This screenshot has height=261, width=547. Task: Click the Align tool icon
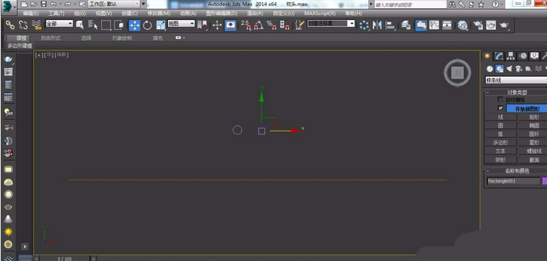coord(391,25)
